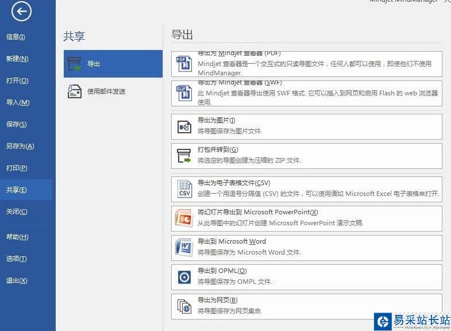Image resolution: width=451 pixels, height=331 pixels.
Task: Click the export as image icon
Action: click(184, 127)
